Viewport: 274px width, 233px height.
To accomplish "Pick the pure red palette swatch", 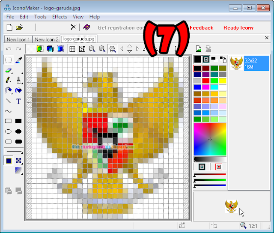I will [205, 81].
